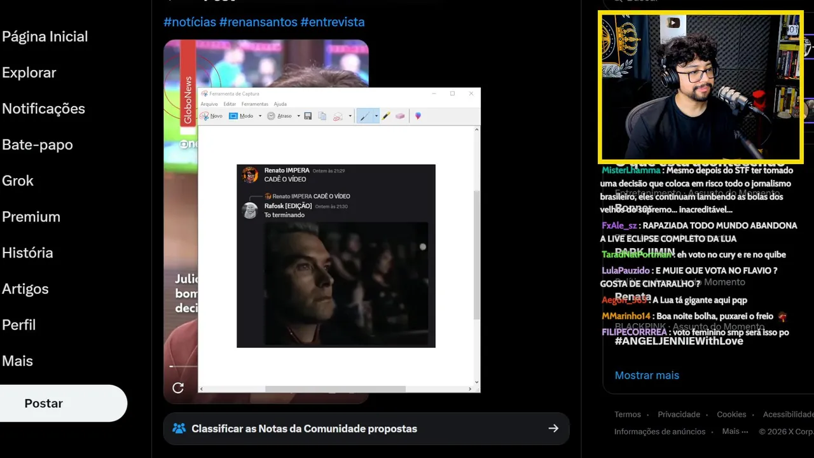Click the community people icon on Notas banner

[179, 429]
